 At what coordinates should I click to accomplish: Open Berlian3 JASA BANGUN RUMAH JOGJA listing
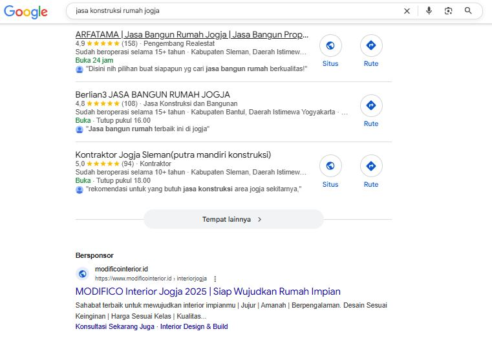click(x=153, y=94)
